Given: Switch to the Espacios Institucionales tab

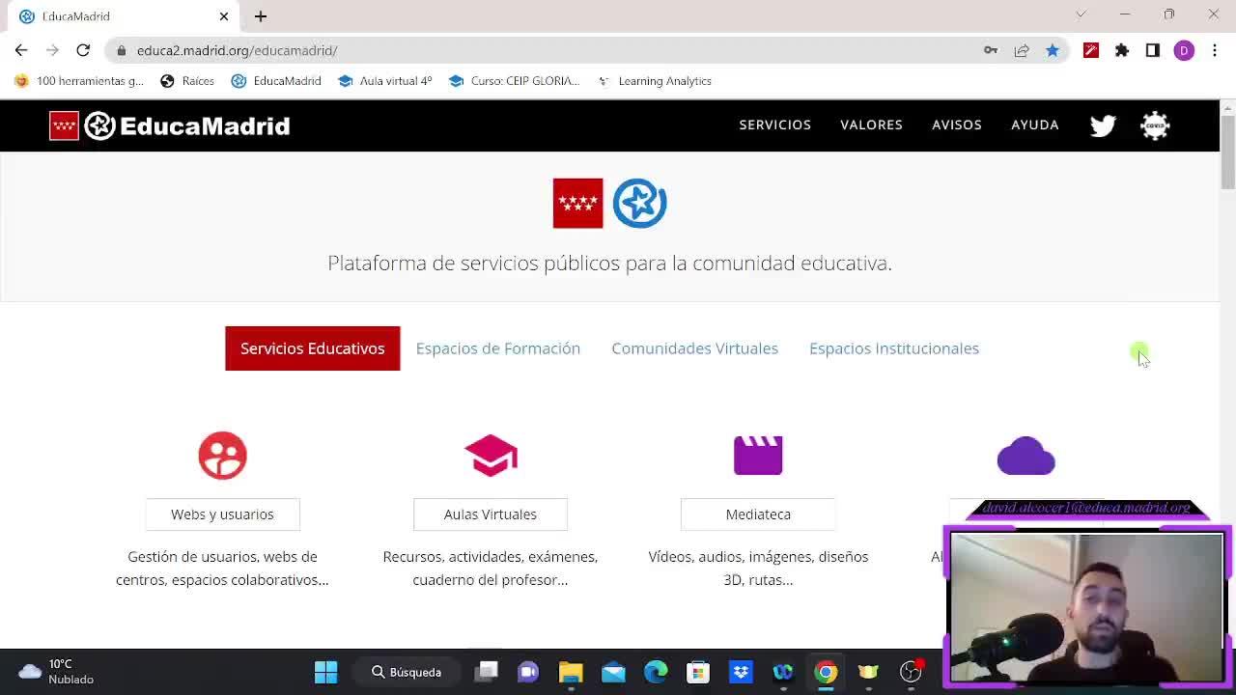Looking at the screenshot, I should tap(894, 348).
